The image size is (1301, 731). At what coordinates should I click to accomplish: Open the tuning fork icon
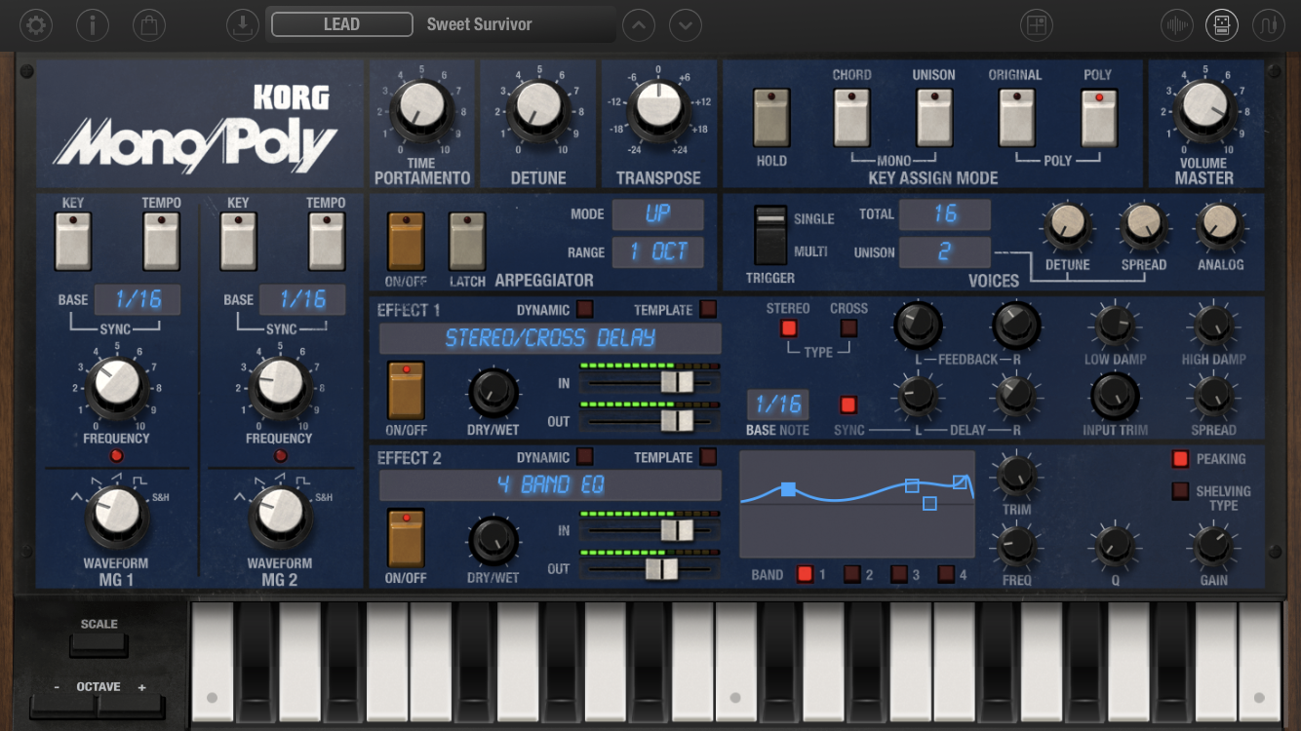[1268, 24]
